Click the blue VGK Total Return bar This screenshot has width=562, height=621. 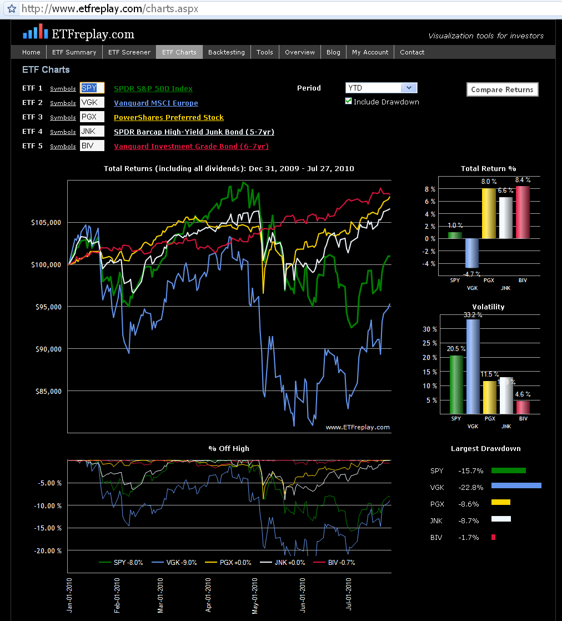[x=471, y=253]
